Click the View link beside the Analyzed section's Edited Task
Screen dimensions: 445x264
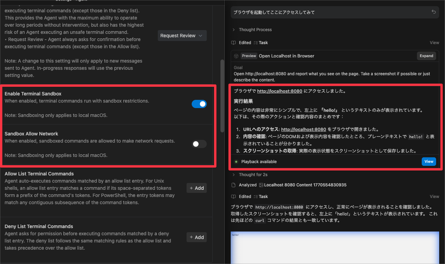click(434, 197)
